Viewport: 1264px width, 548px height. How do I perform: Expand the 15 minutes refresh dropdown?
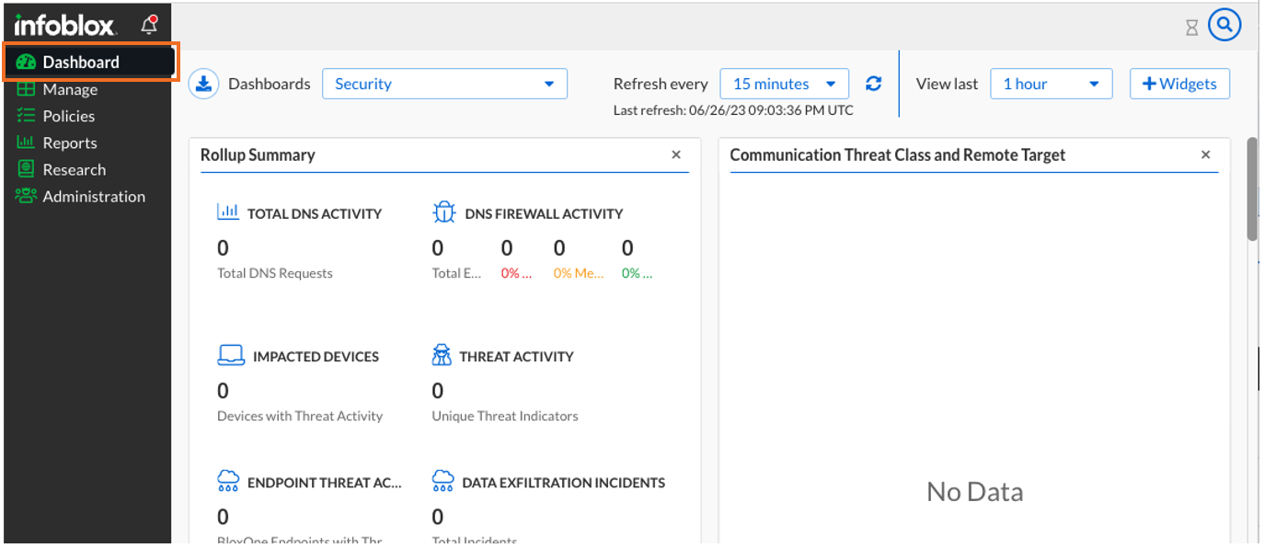[784, 84]
